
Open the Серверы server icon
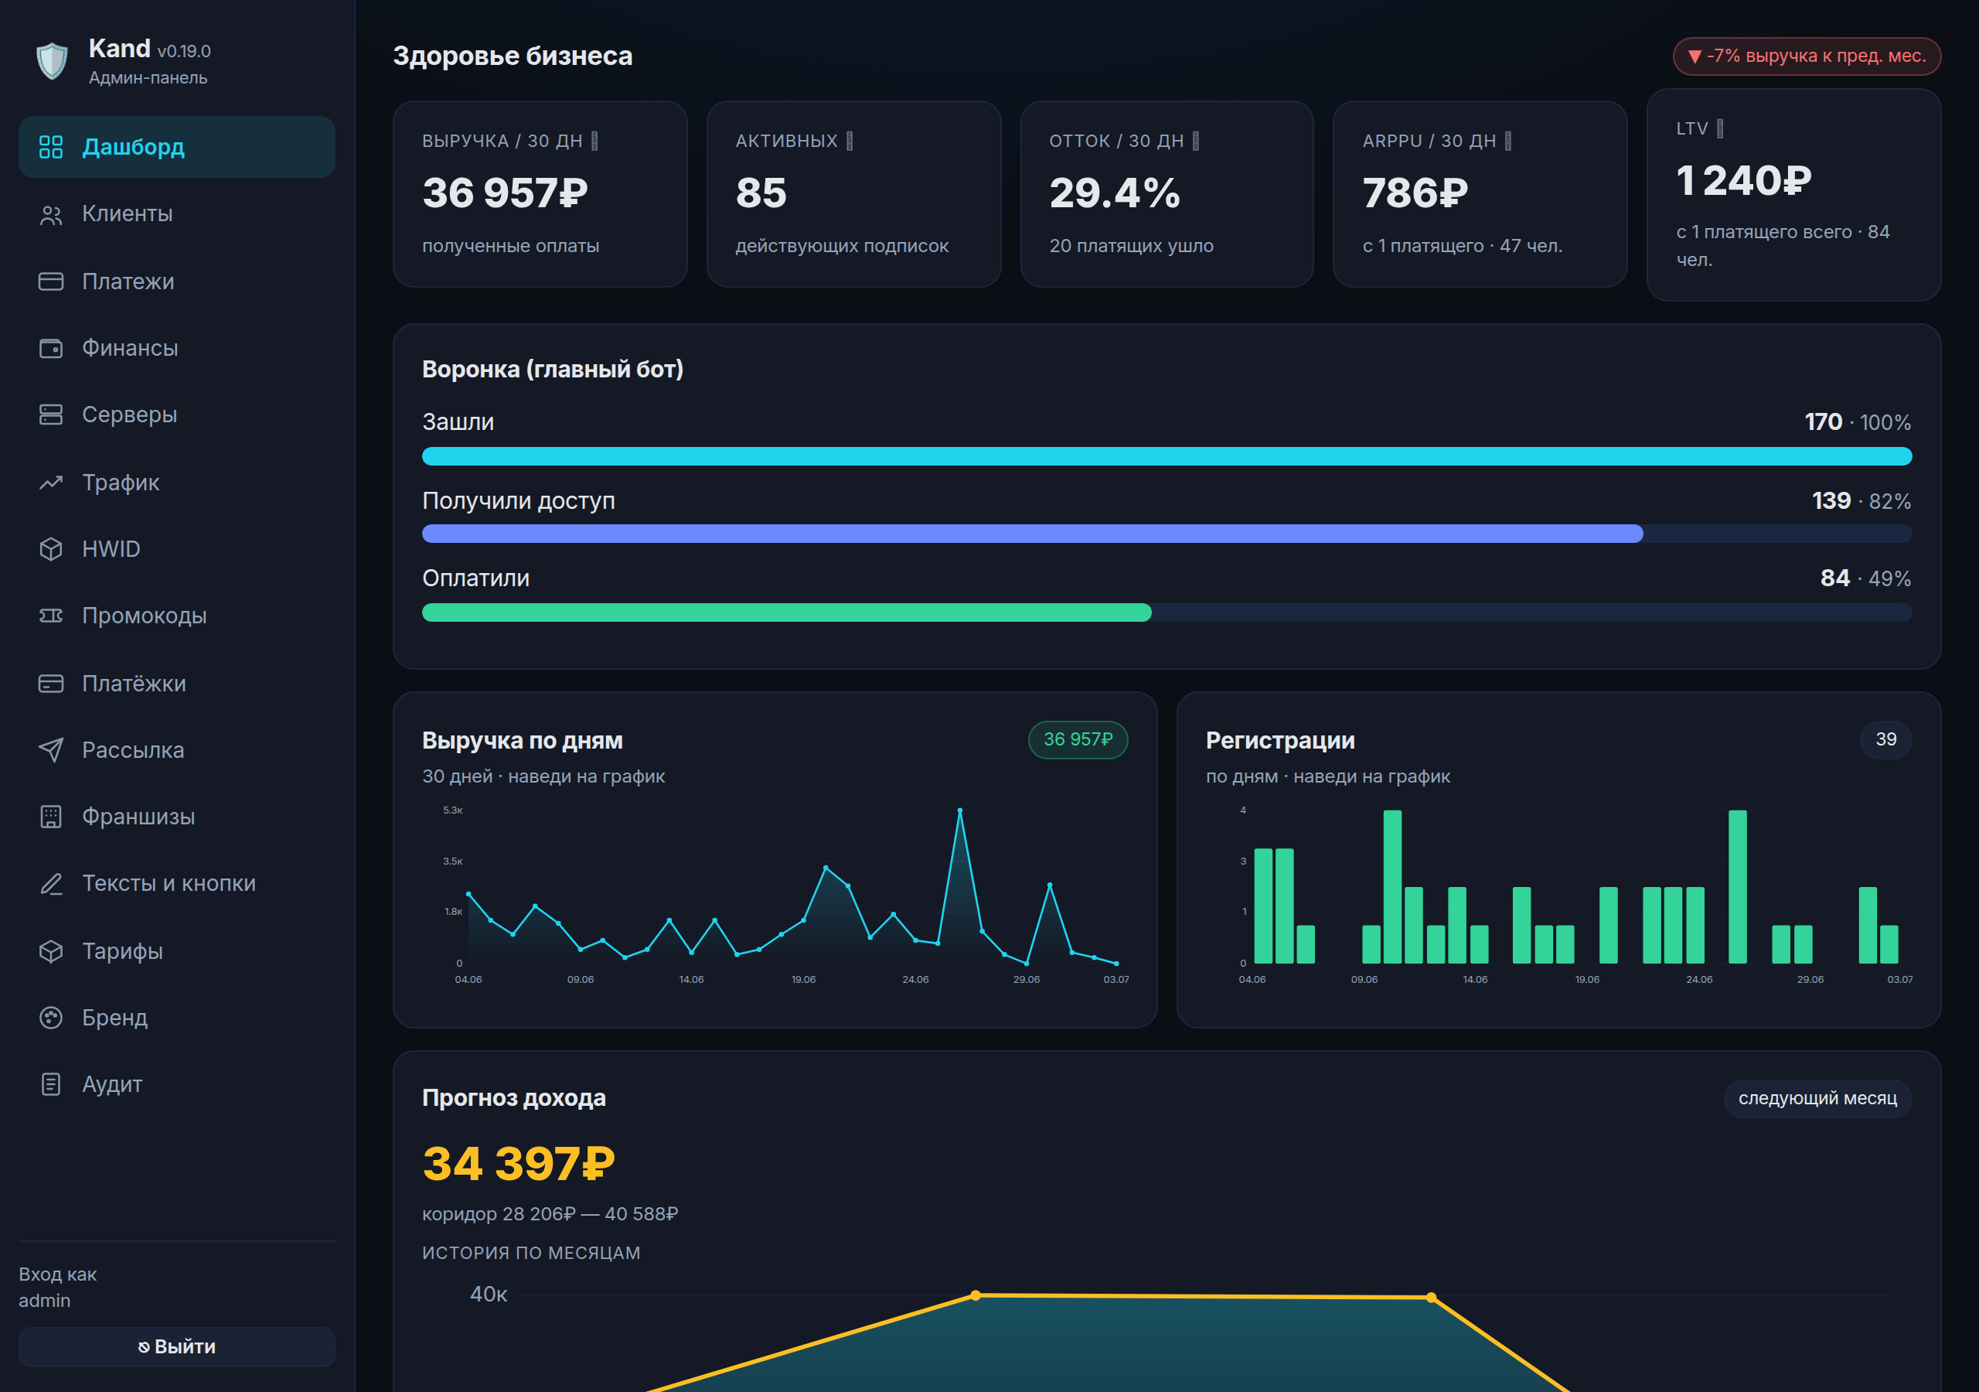click(51, 415)
